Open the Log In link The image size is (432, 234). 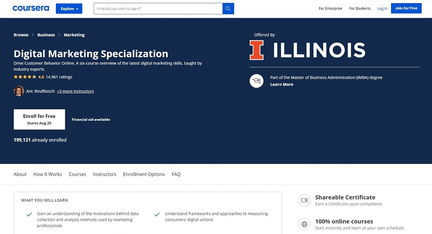tap(382, 9)
